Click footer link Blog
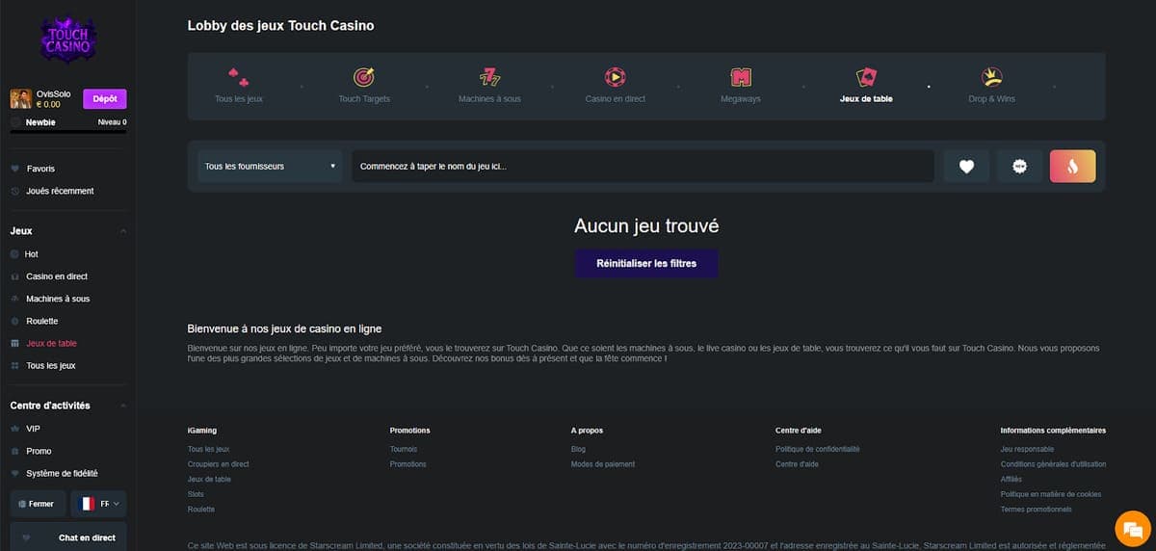1156x551 pixels. pos(578,449)
